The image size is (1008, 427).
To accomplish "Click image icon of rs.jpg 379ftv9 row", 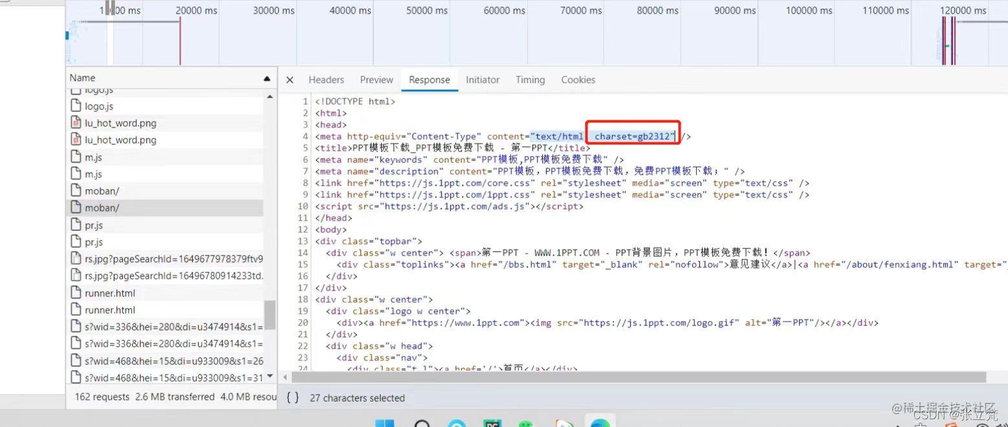I will 76,259.
